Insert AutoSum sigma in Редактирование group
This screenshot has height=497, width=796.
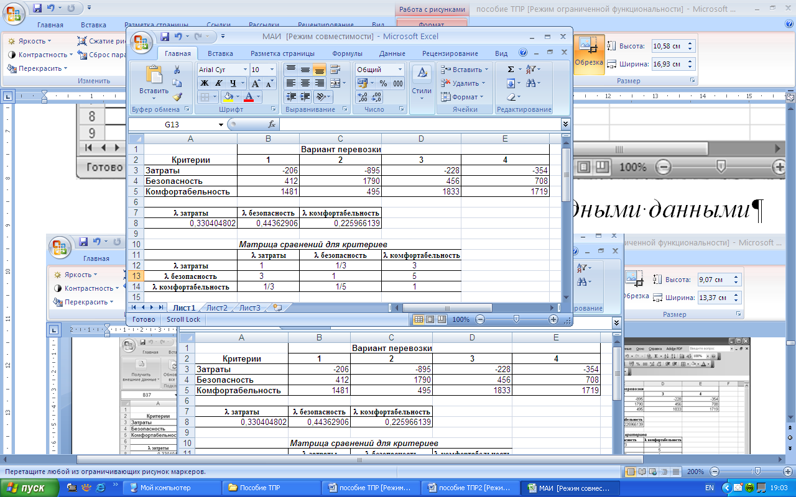(511, 70)
